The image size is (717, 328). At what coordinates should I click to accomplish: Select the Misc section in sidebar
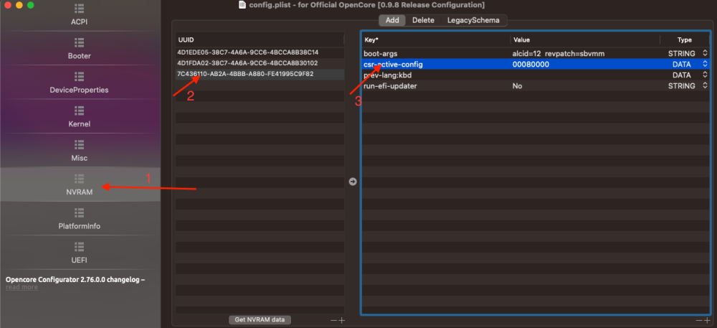80,151
